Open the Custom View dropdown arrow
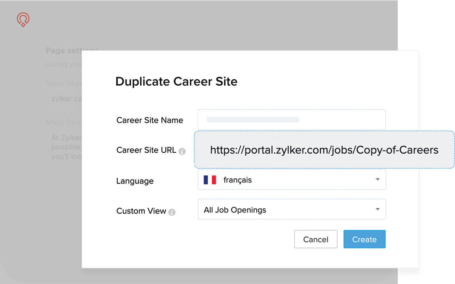Image resolution: width=455 pixels, height=284 pixels. (x=377, y=210)
